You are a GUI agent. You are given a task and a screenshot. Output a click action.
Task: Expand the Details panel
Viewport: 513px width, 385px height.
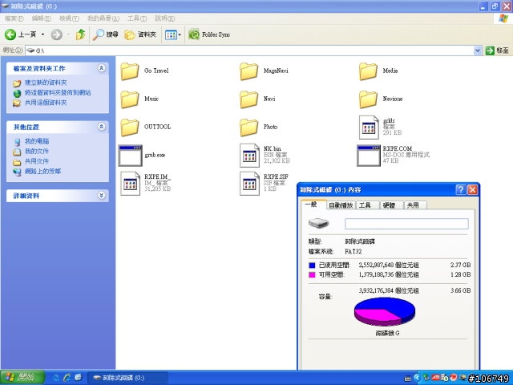(102, 196)
